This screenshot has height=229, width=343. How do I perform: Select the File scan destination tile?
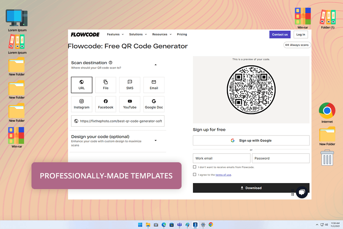coord(106,85)
